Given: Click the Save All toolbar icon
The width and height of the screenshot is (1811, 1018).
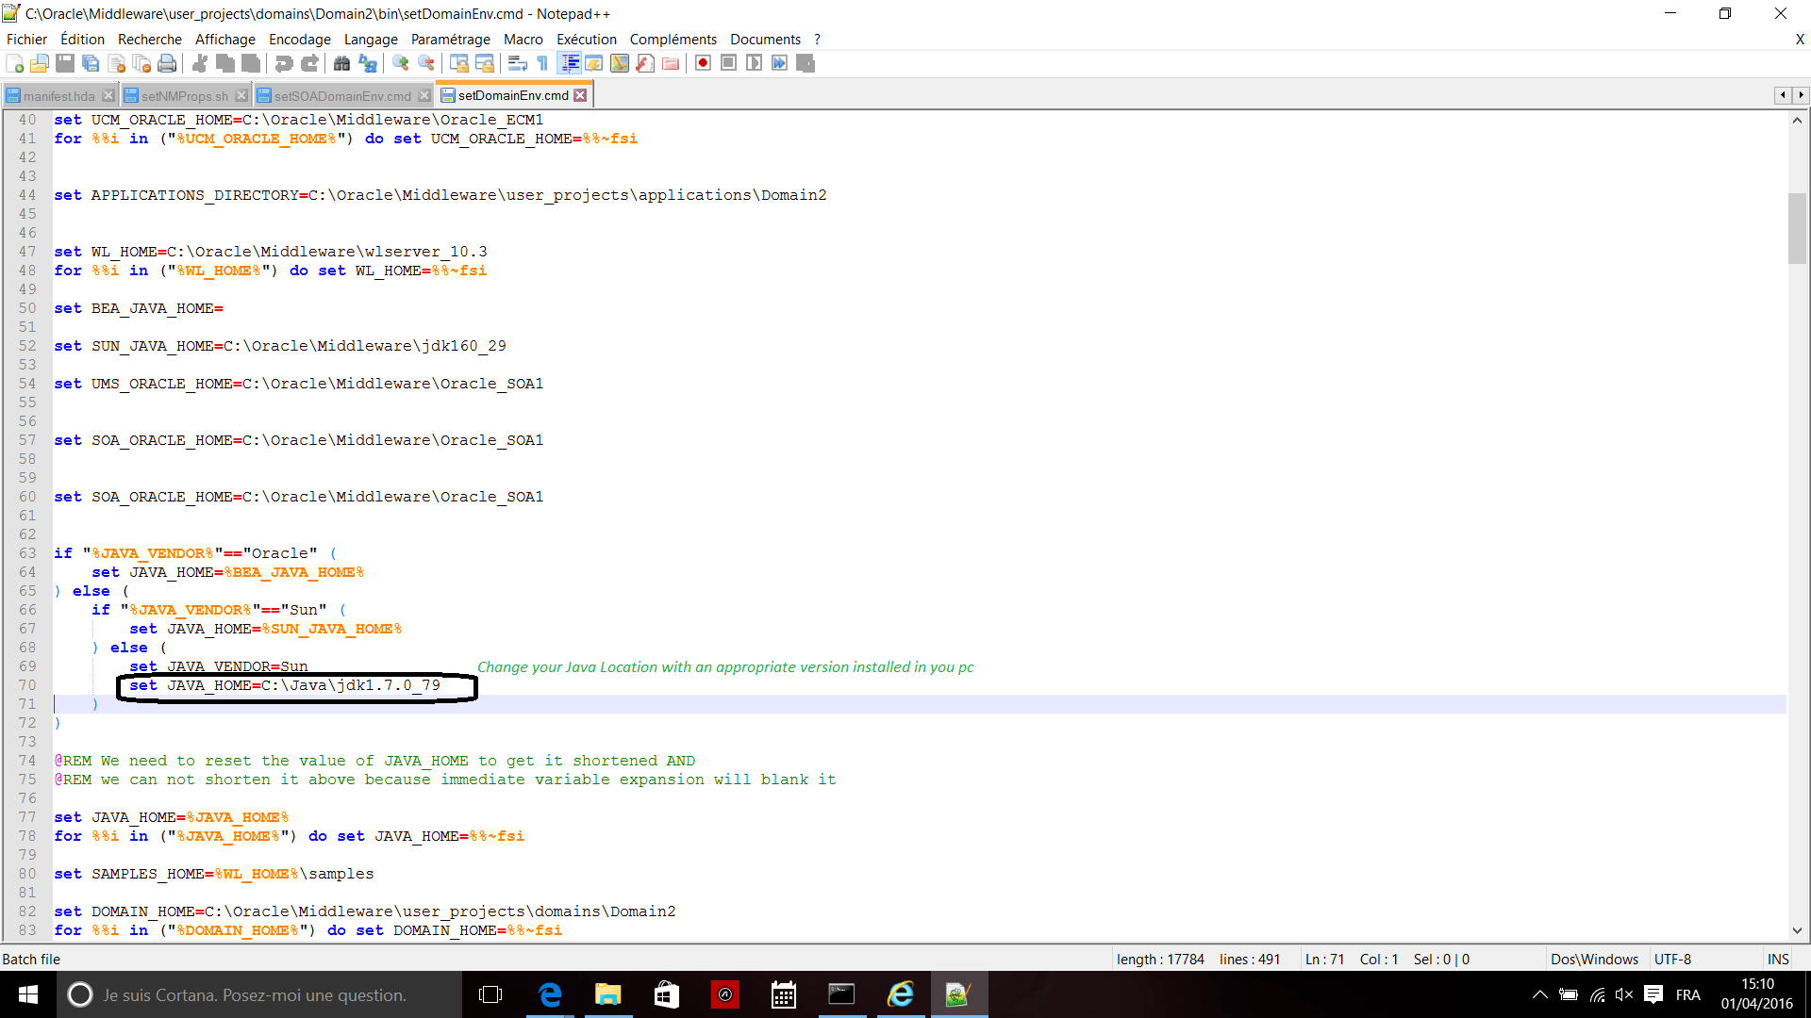Looking at the screenshot, I should 91,63.
